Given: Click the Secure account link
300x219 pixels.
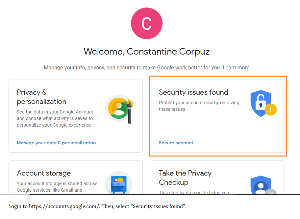Looking at the screenshot, I should point(176,143).
